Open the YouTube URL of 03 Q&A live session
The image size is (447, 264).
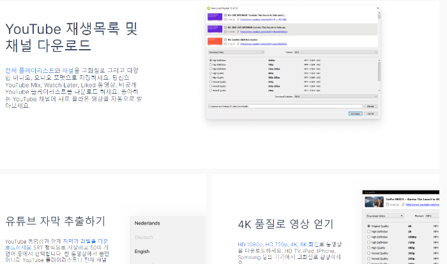point(263,44)
